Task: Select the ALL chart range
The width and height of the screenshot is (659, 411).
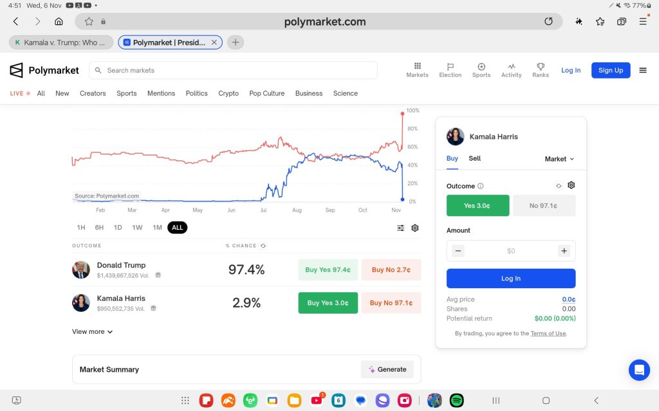Action: 178,227
